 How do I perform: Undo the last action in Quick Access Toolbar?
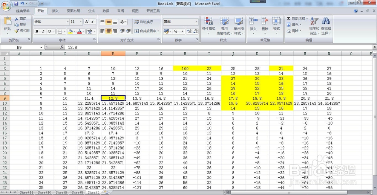22,3
